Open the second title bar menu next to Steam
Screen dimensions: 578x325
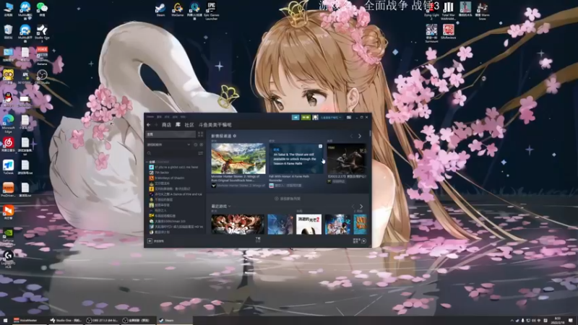(159, 117)
